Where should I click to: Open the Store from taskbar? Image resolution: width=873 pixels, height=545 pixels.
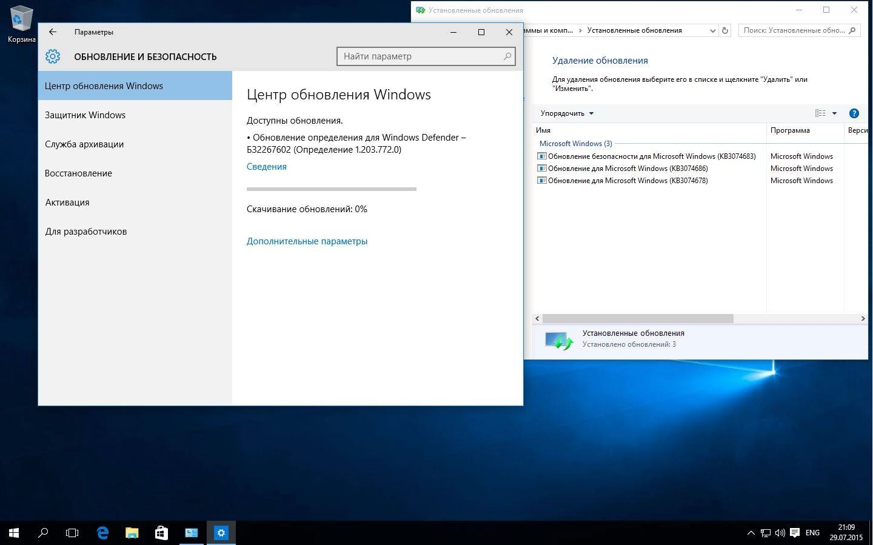tap(161, 533)
